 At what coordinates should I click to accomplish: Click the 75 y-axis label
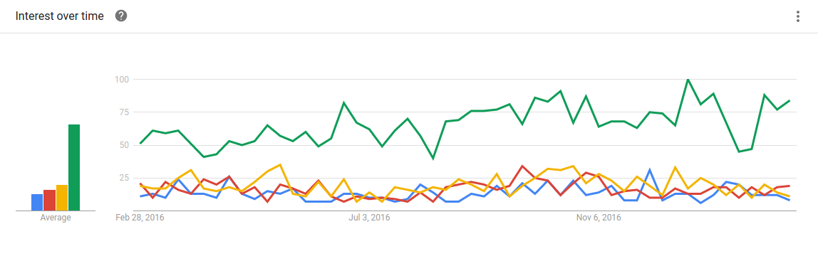click(124, 112)
